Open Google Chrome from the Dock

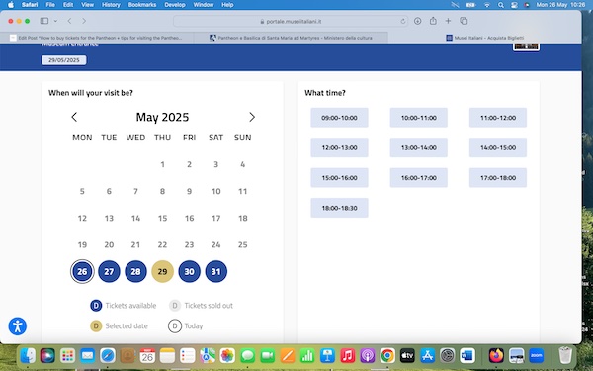(x=387, y=356)
